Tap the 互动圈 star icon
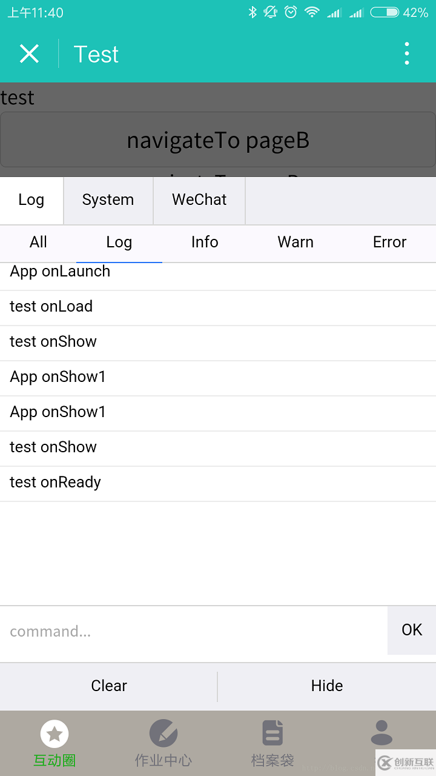Image resolution: width=436 pixels, height=776 pixels. click(54, 735)
